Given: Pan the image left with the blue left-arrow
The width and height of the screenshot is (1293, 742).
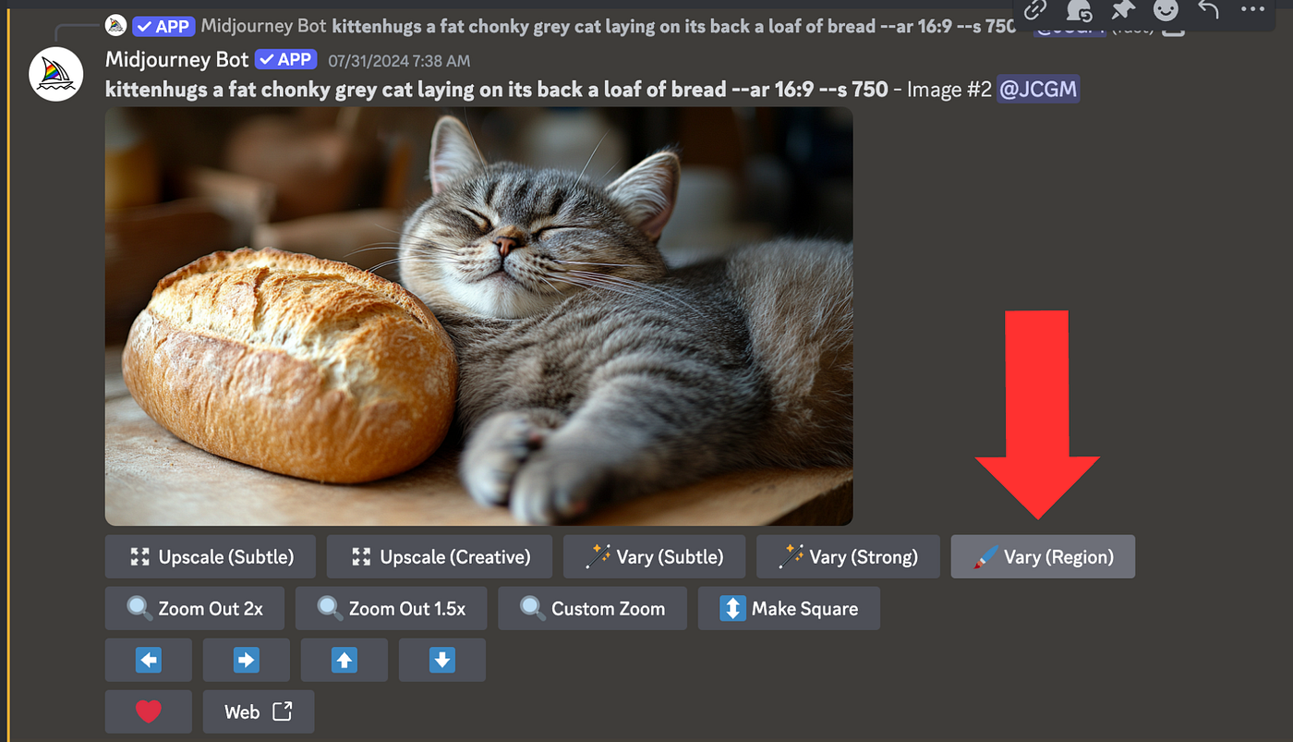Looking at the screenshot, I should click(148, 660).
